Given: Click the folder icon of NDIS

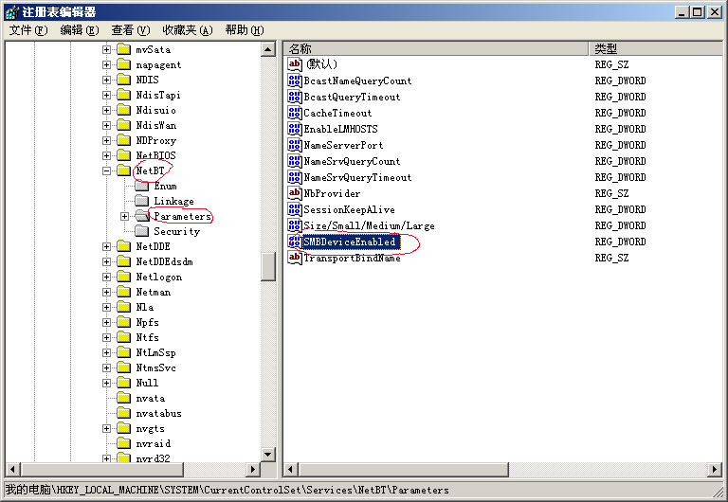Looking at the screenshot, I should (x=123, y=80).
